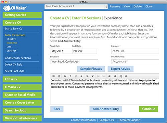Open the Jane Jones Accountant 1 dropdown
This screenshot has width=167, height=123.
(76, 6)
